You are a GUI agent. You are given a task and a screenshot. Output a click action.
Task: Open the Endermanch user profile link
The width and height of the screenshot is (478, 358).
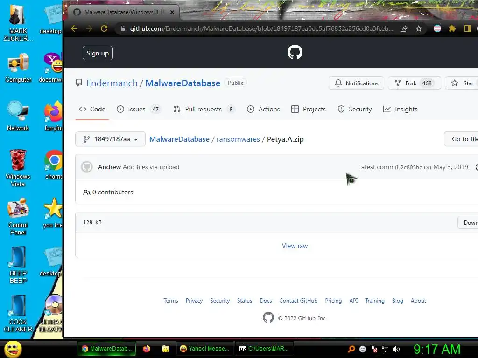pyautogui.click(x=112, y=83)
